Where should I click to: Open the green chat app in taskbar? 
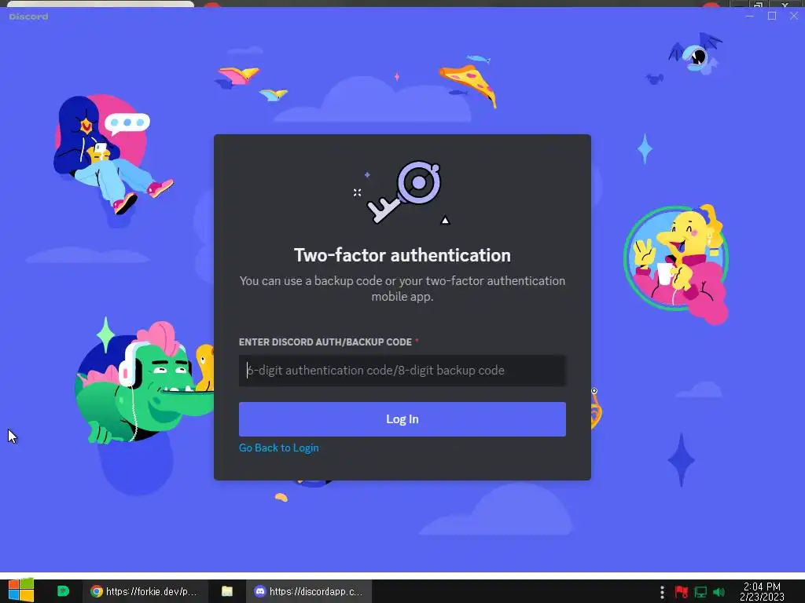[63, 591]
